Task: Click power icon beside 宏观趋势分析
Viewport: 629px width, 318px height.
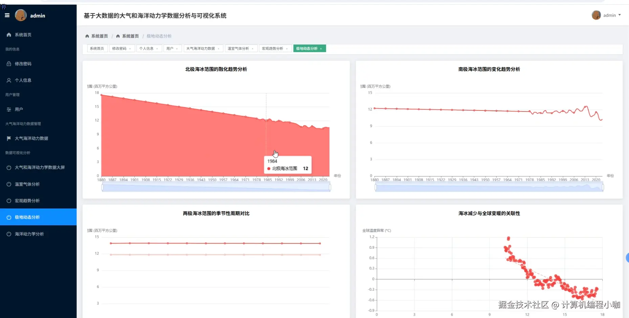Action: click(x=9, y=201)
